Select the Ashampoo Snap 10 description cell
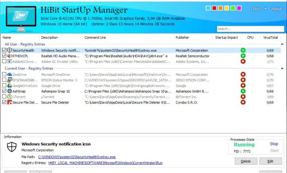 pyautogui.click(x=56, y=91)
